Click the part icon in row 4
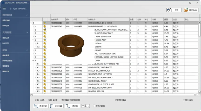 coord(45,37)
